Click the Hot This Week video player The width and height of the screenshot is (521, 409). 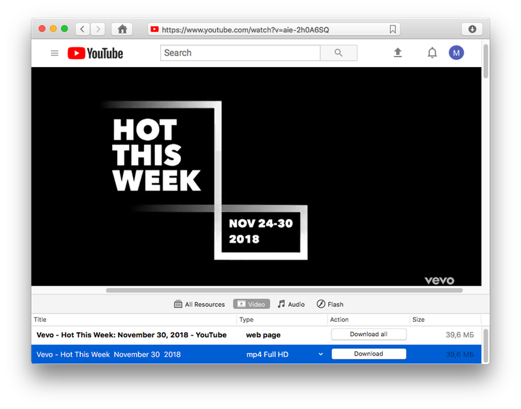[x=256, y=176]
